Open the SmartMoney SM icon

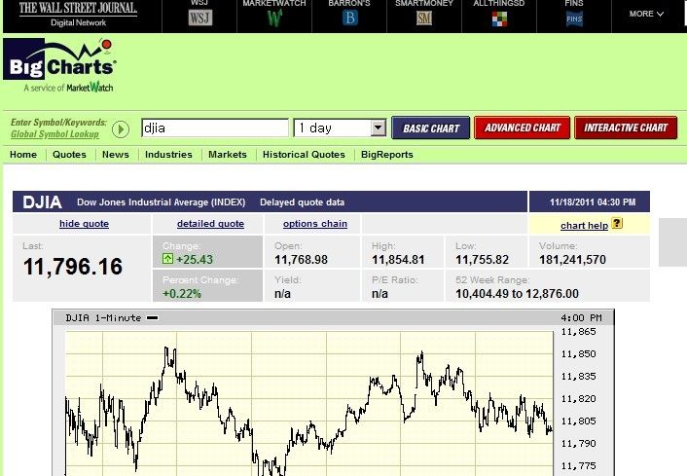[x=423, y=18]
